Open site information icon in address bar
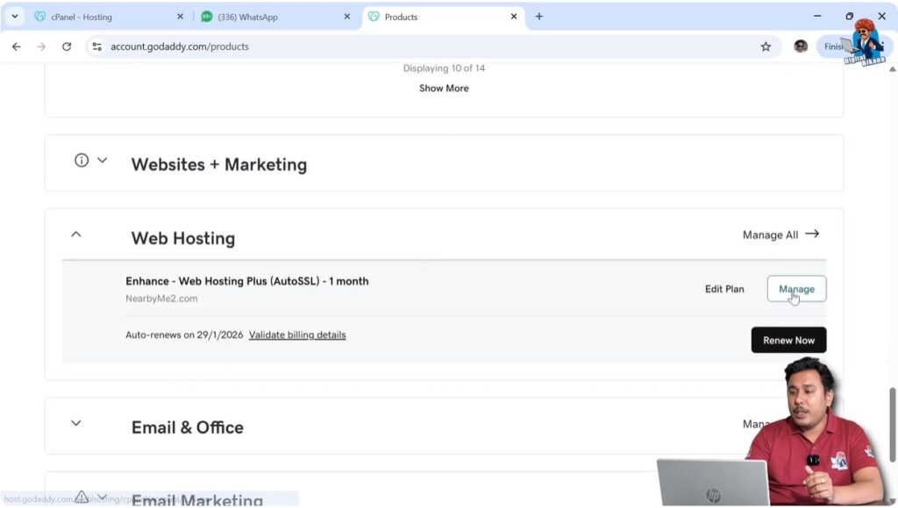 (97, 46)
